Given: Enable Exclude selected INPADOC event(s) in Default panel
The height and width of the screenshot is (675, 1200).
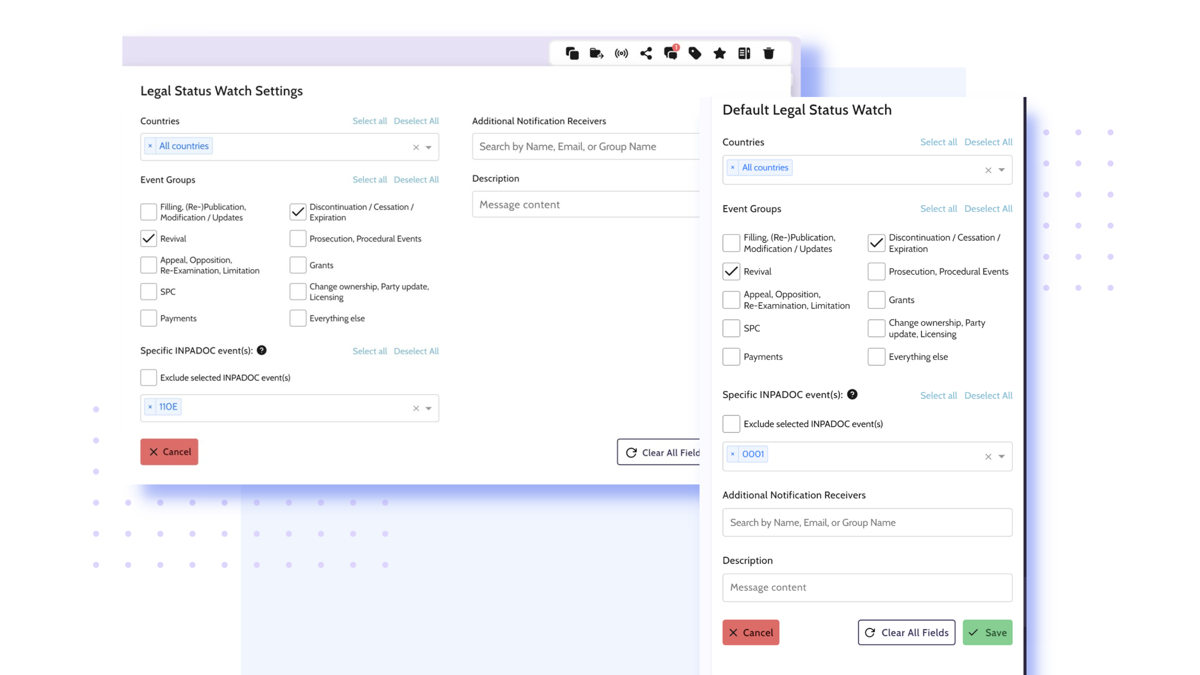Looking at the screenshot, I should [731, 424].
